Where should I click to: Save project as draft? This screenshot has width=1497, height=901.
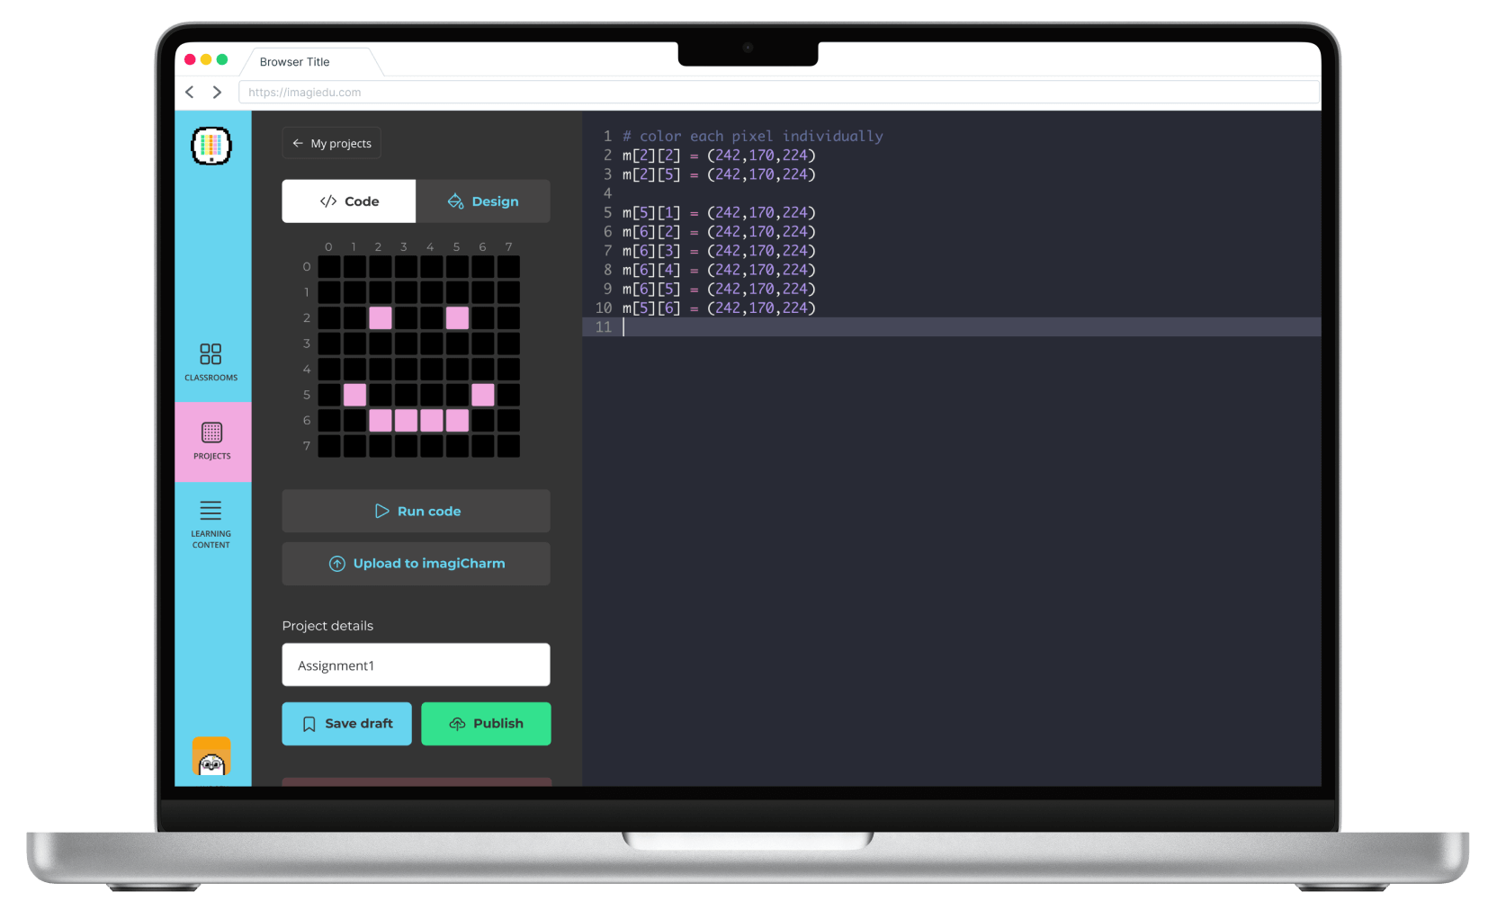(x=346, y=724)
